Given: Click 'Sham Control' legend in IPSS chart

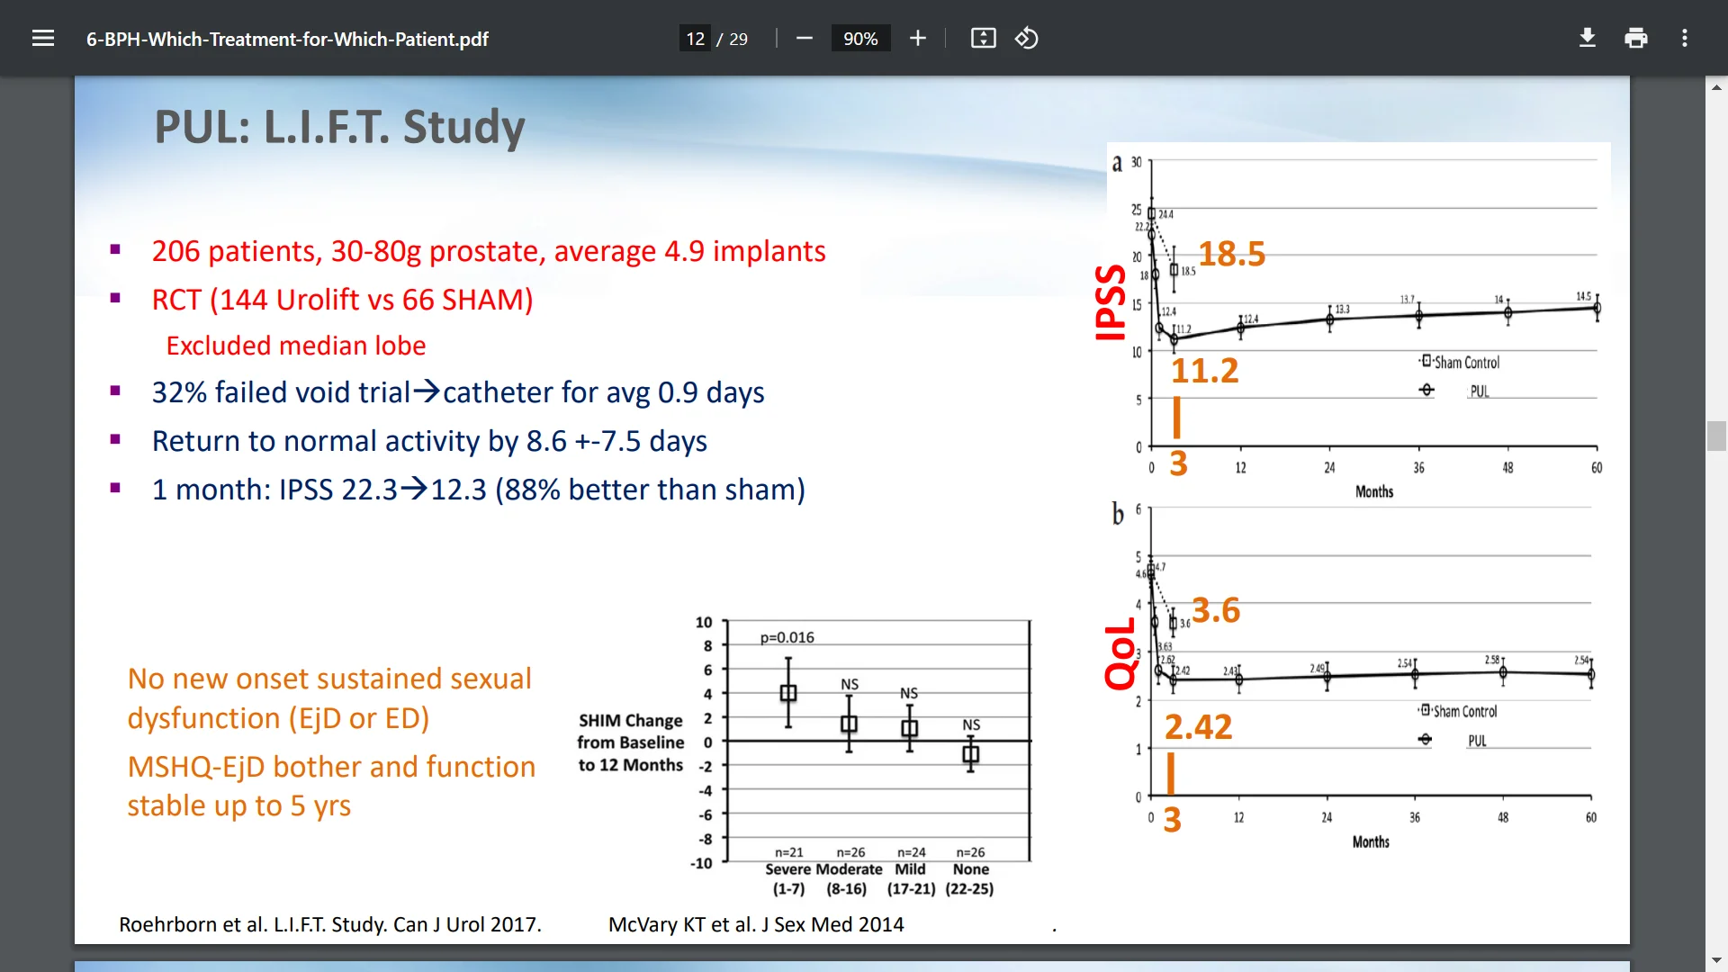Looking at the screenshot, I should (x=1460, y=362).
